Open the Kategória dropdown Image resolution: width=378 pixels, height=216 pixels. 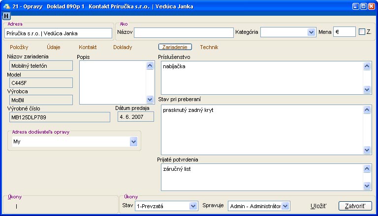pyautogui.click(x=311, y=32)
